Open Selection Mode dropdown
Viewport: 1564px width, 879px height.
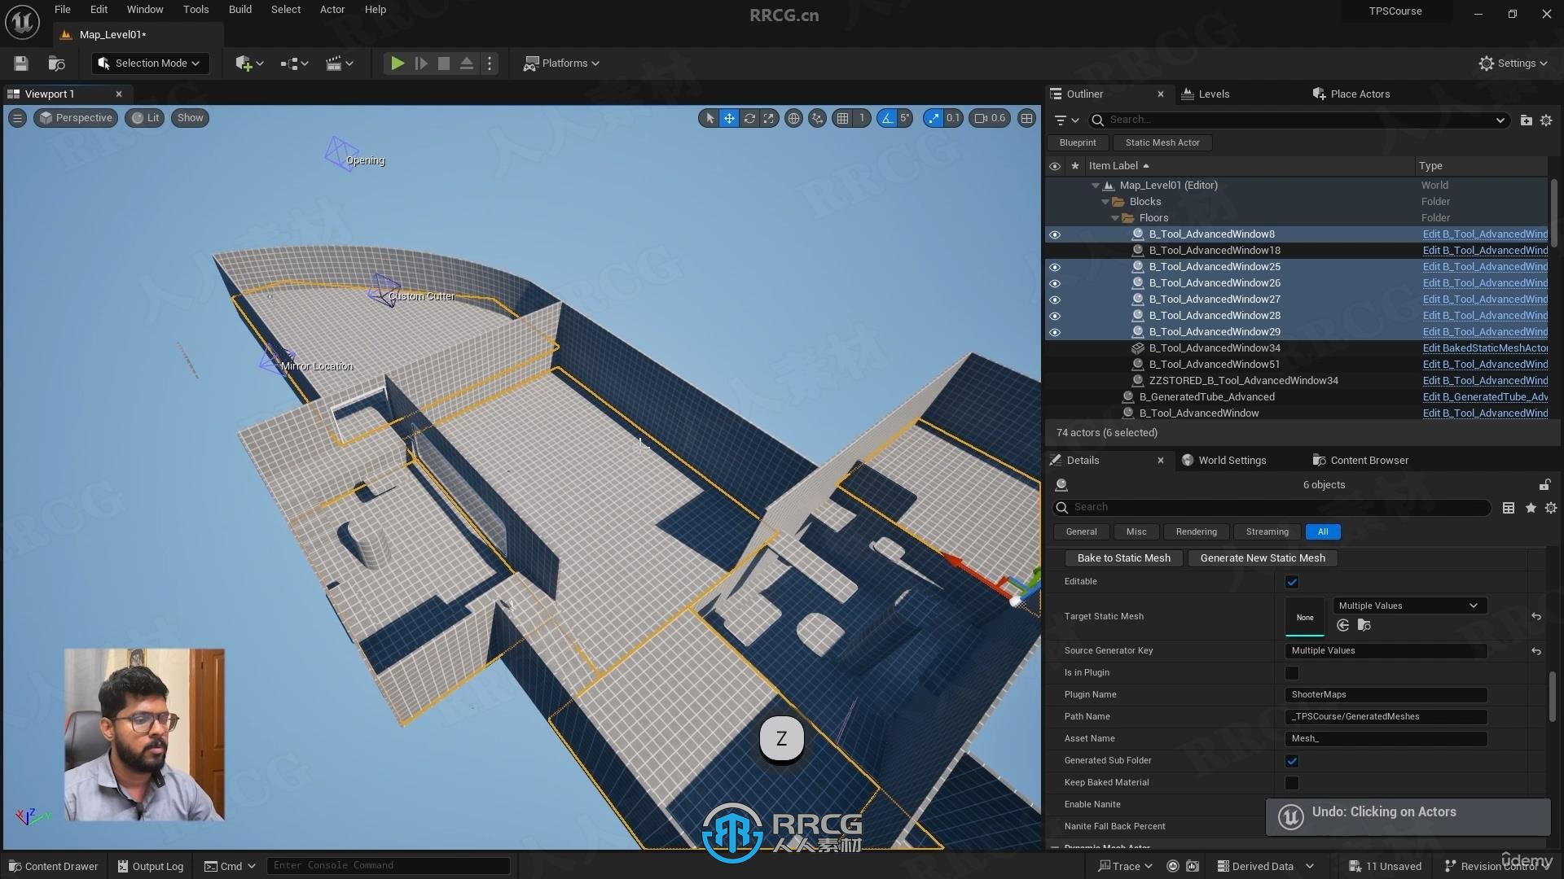pyautogui.click(x=150, y=63)
